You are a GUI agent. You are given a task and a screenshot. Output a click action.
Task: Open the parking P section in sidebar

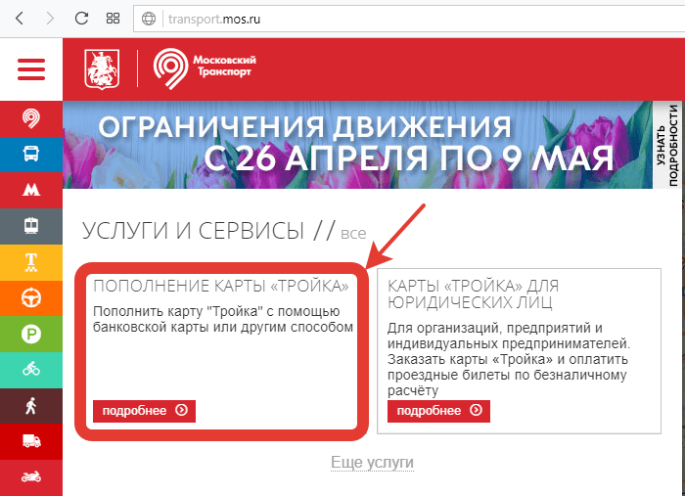(x=31, y=334)
